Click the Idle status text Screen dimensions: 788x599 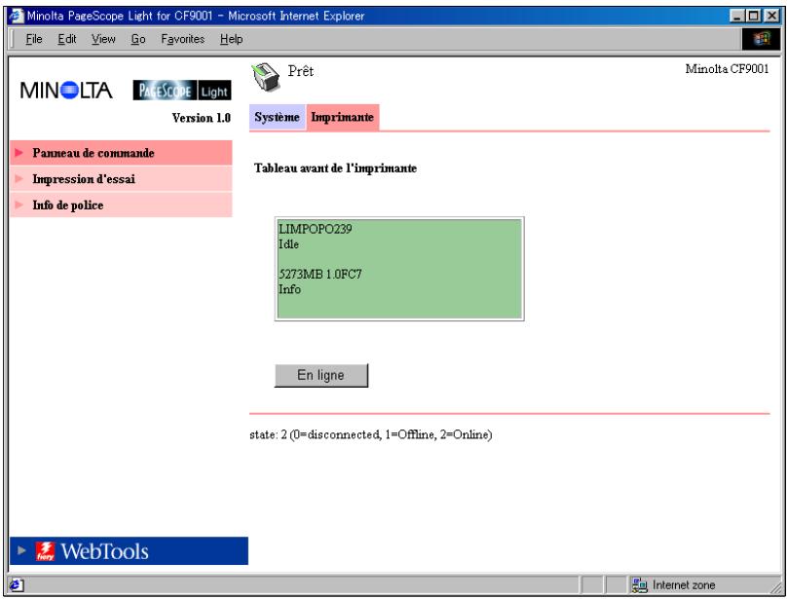pyautogui.click(x=289, y=244)
